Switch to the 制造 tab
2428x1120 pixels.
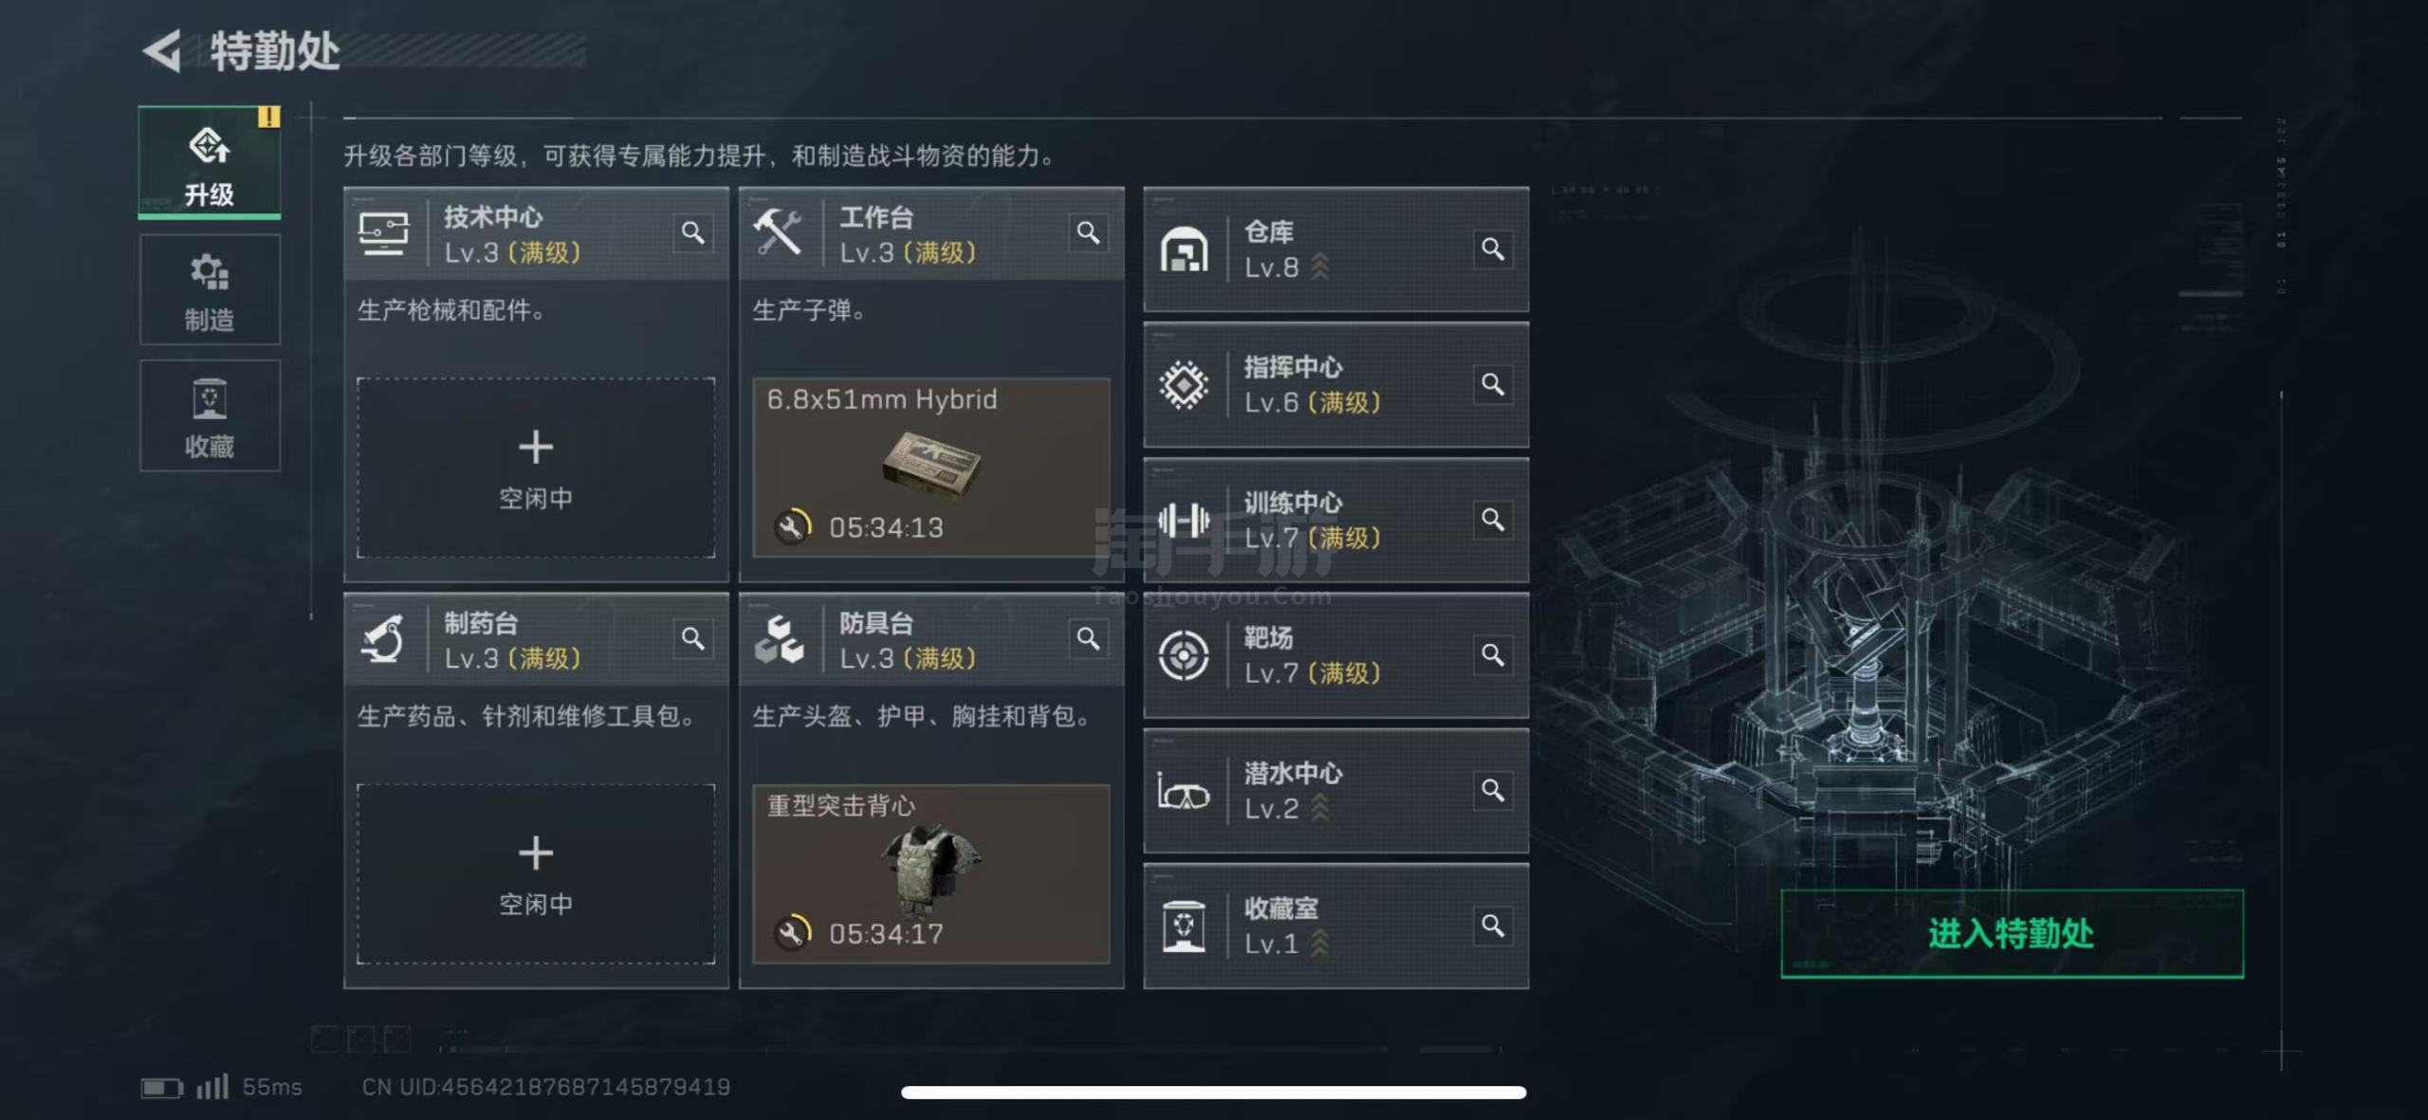(210, 290)
